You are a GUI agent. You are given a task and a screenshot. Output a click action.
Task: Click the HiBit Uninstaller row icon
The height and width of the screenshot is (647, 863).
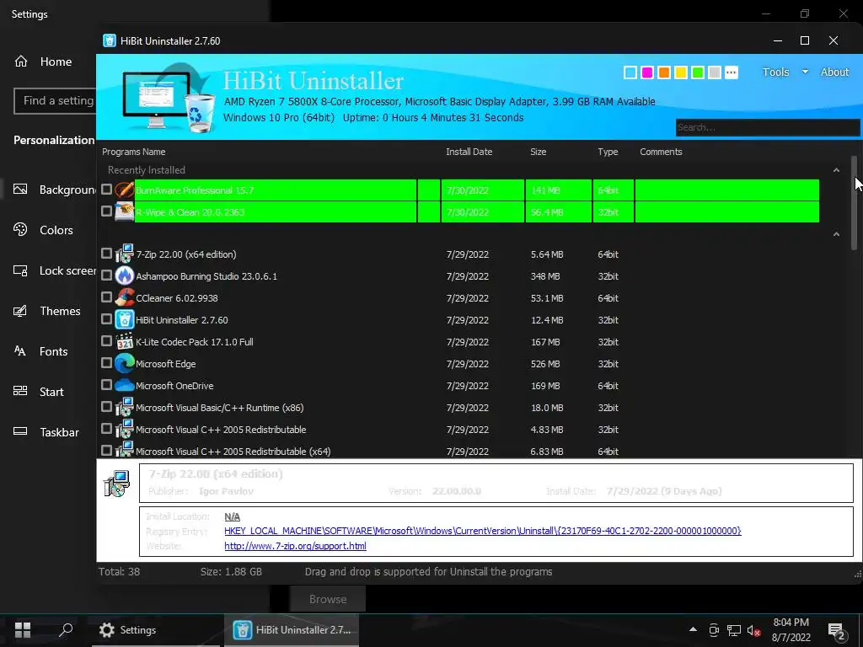click(x=125, y=319)
